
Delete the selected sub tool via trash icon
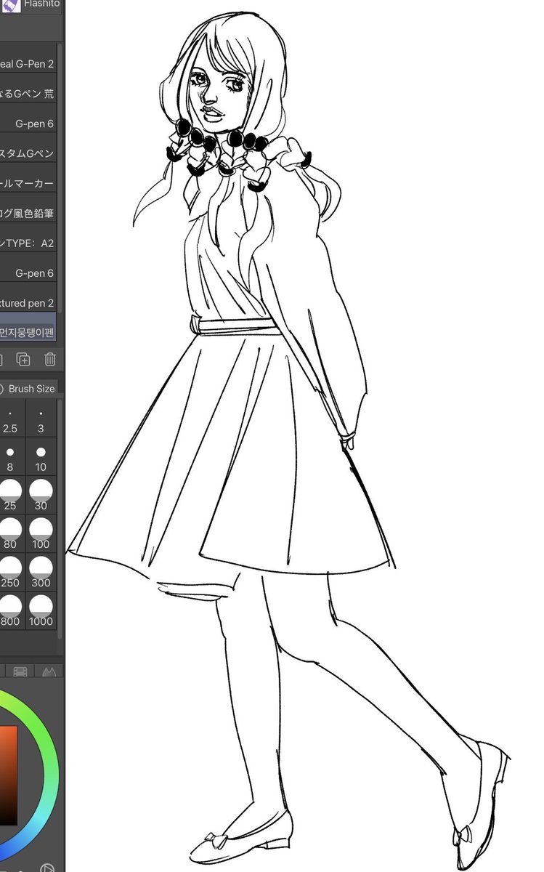[49, 359]
